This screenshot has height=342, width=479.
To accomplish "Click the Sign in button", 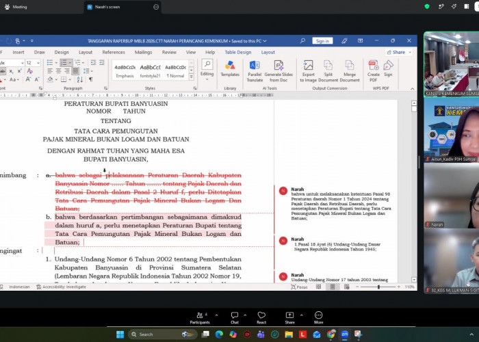I will click(322, 41).
